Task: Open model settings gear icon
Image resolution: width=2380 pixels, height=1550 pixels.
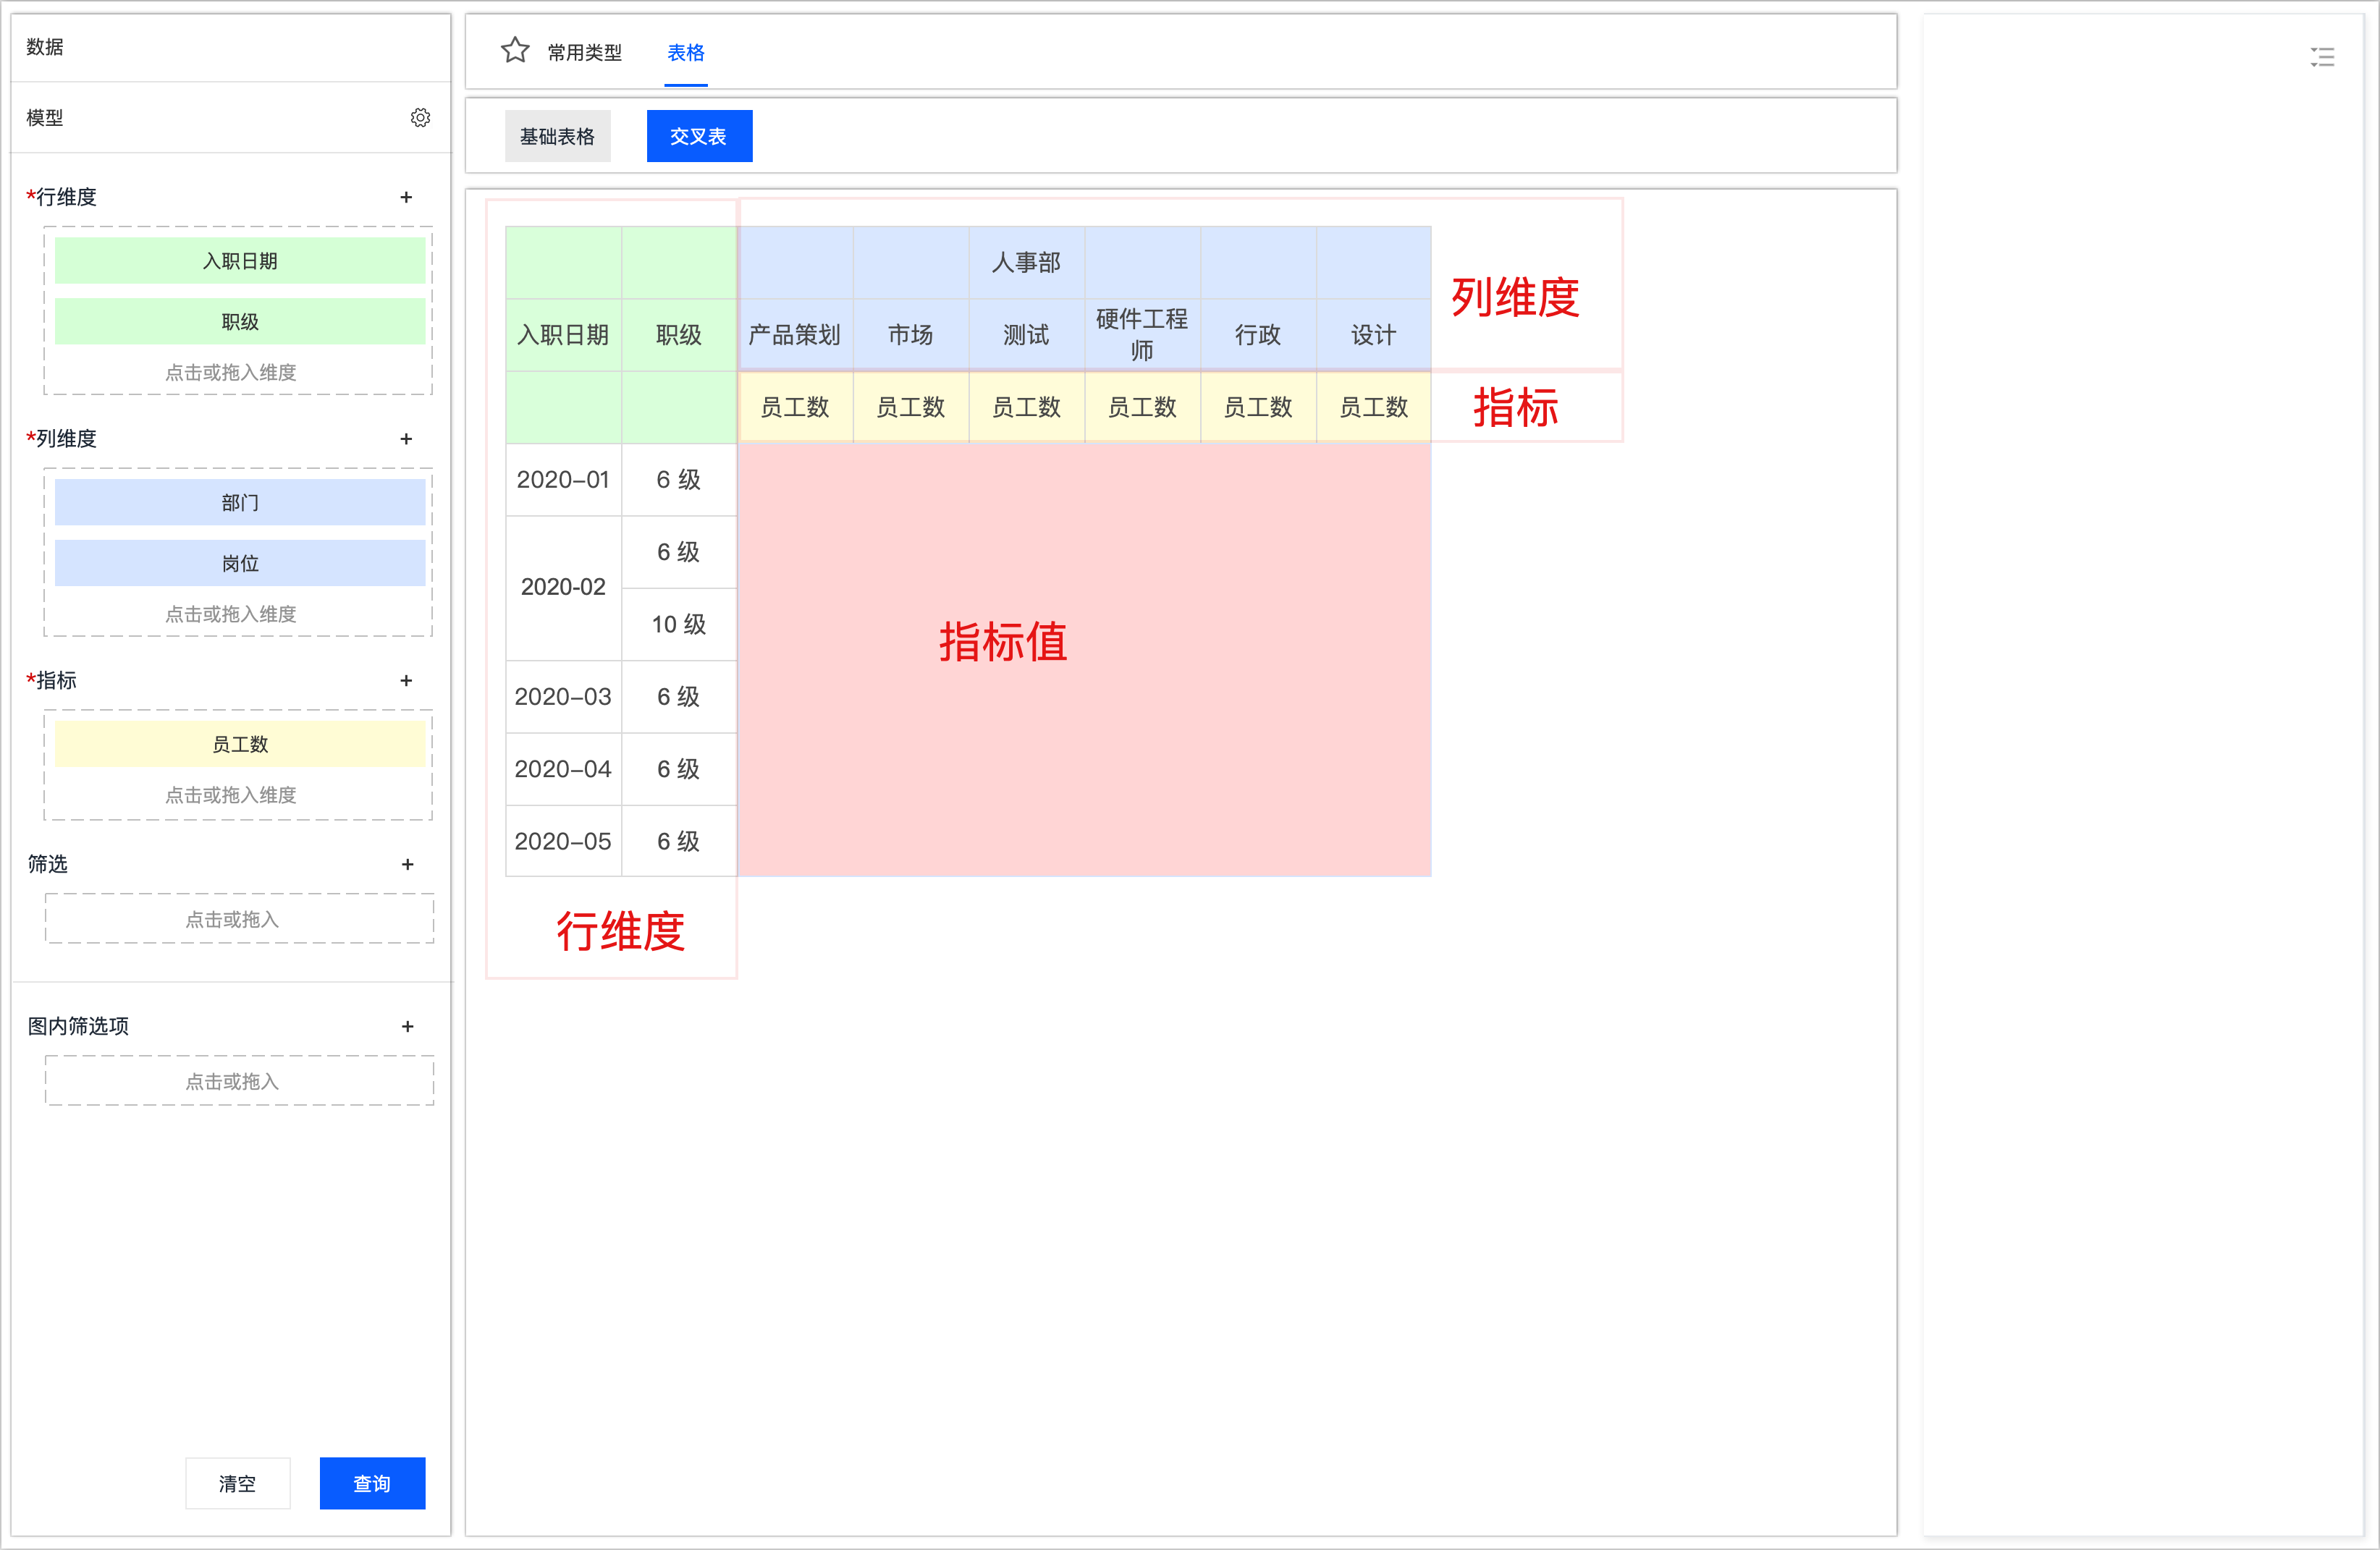Action: click(420, 118)
